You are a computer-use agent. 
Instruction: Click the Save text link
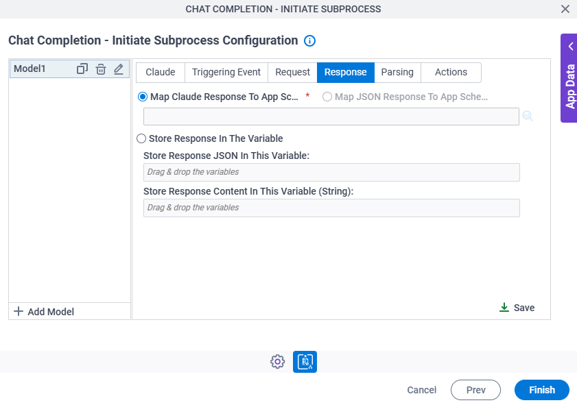point(524,308)
